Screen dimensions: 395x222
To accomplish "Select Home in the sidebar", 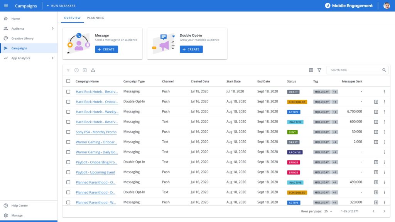I will pyautogui.click(x=29, y=18).
